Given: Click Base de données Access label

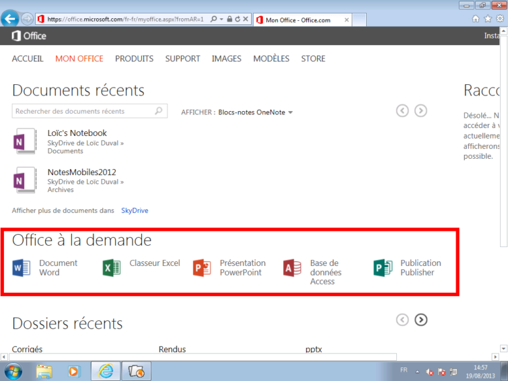Looking at the screenshot, I should (326, 272).
